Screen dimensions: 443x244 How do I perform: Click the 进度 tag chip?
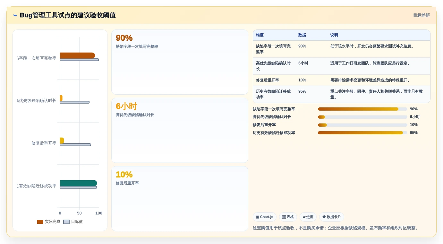coord(308,217)
